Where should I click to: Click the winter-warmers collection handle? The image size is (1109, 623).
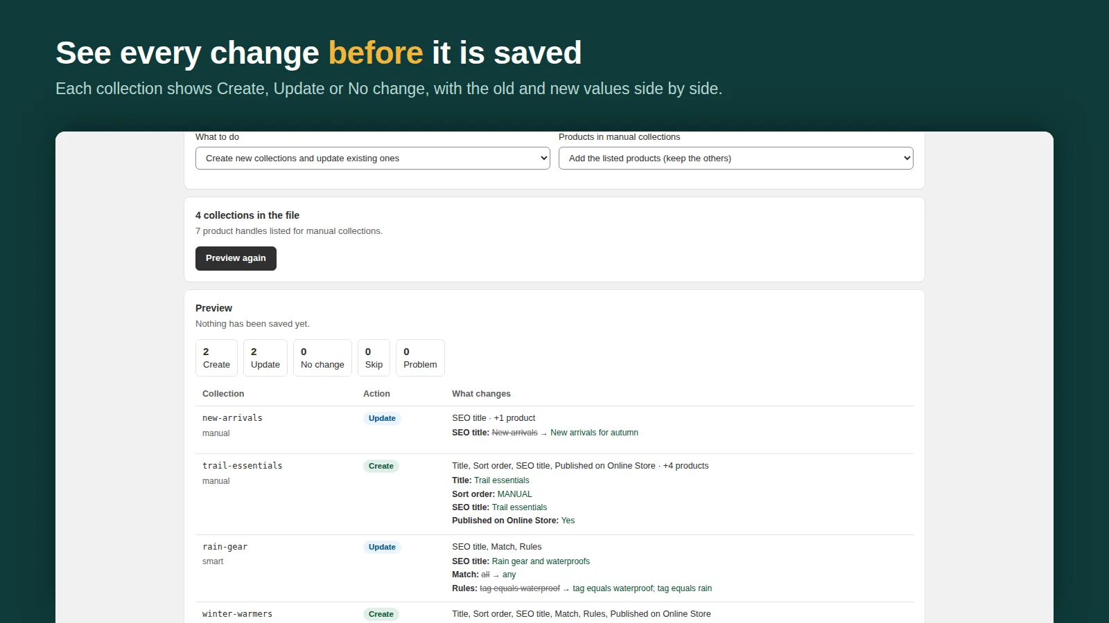point(237,614)
